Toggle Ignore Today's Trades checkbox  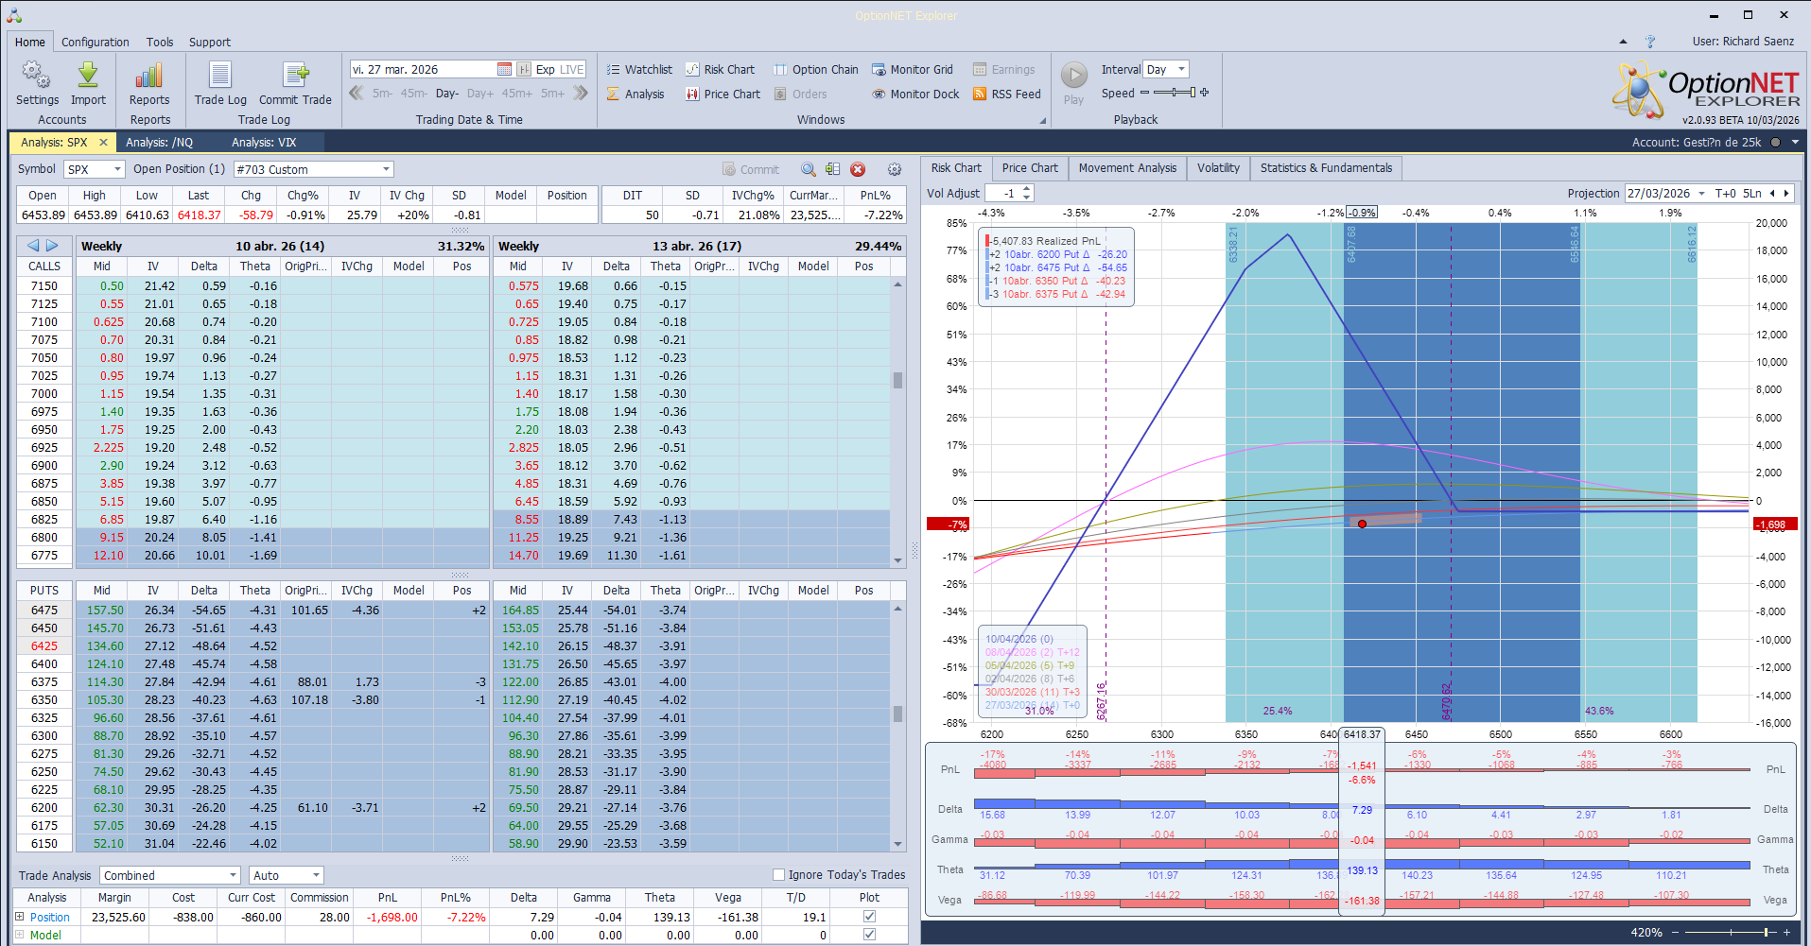pos(779,875)
